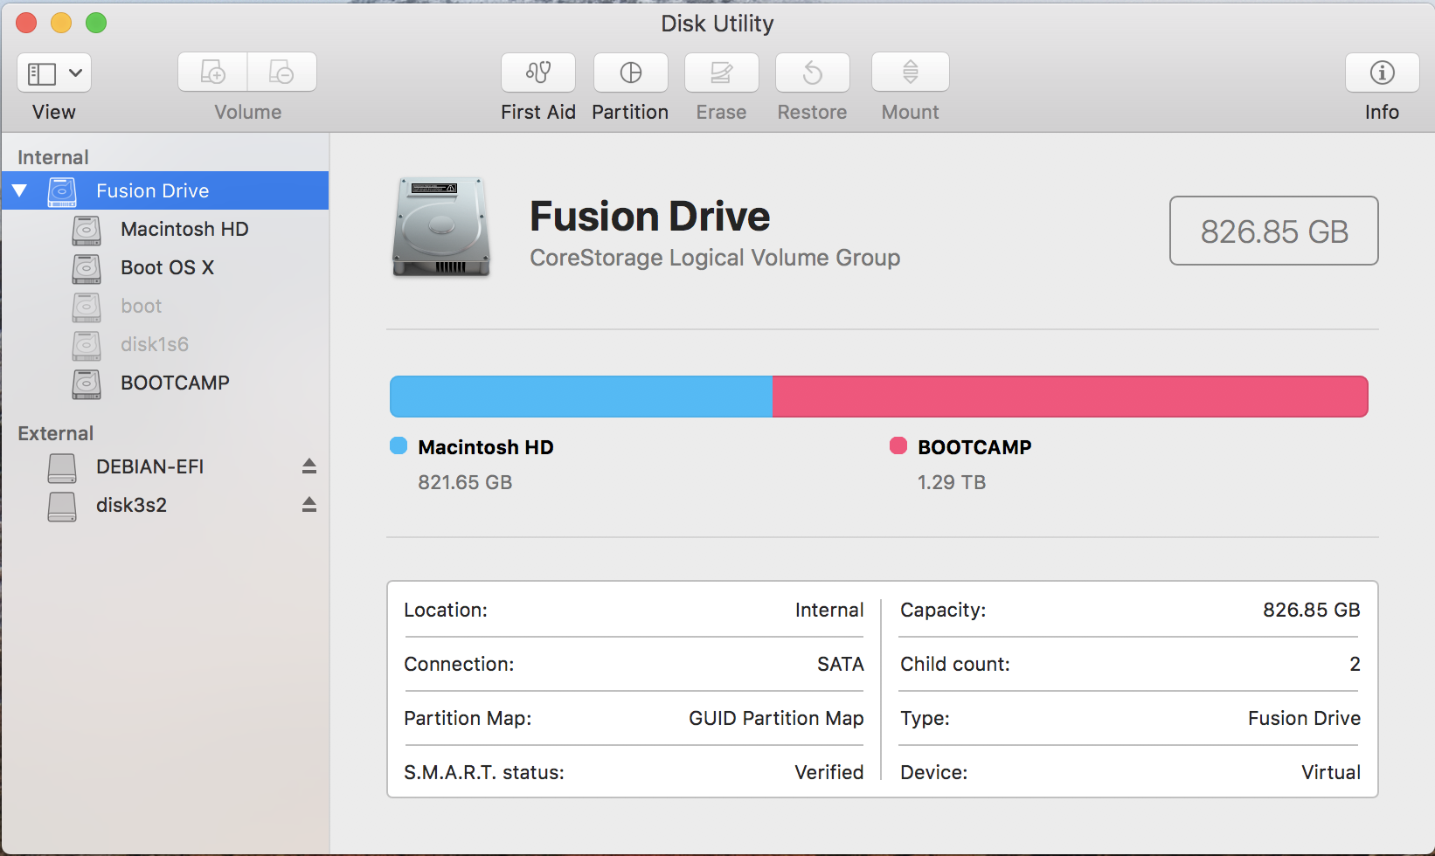Click the Add Volume toolbar icon

click(x=212, y=72)
